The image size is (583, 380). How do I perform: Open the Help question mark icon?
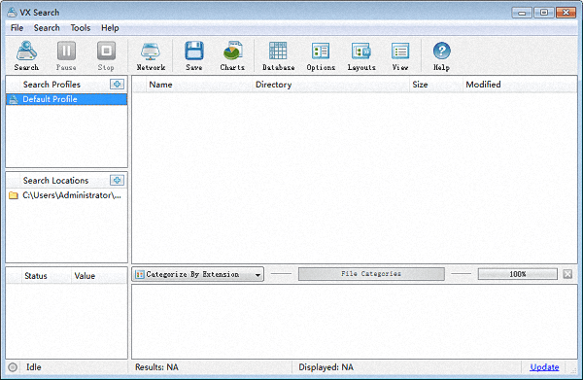[441, 55]
